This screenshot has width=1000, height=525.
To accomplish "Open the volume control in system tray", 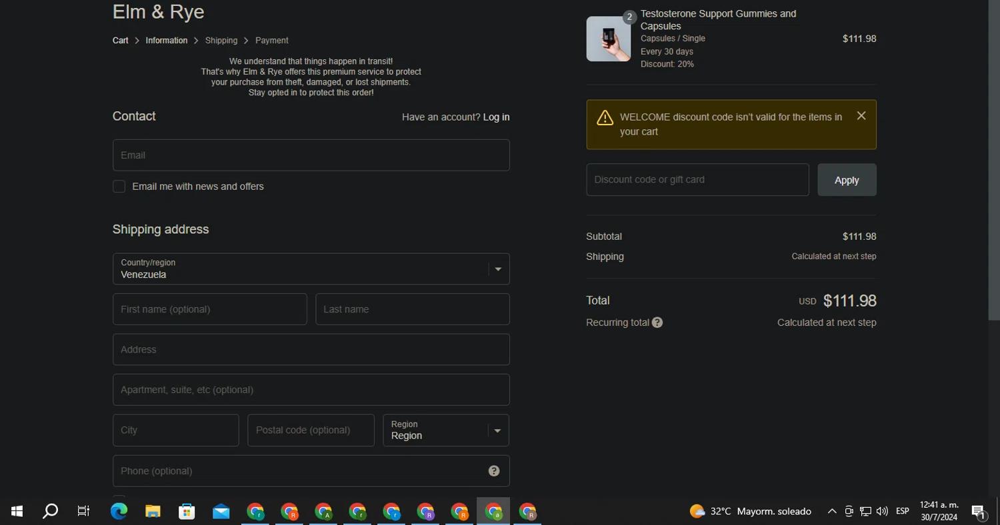I will [882, 511].
